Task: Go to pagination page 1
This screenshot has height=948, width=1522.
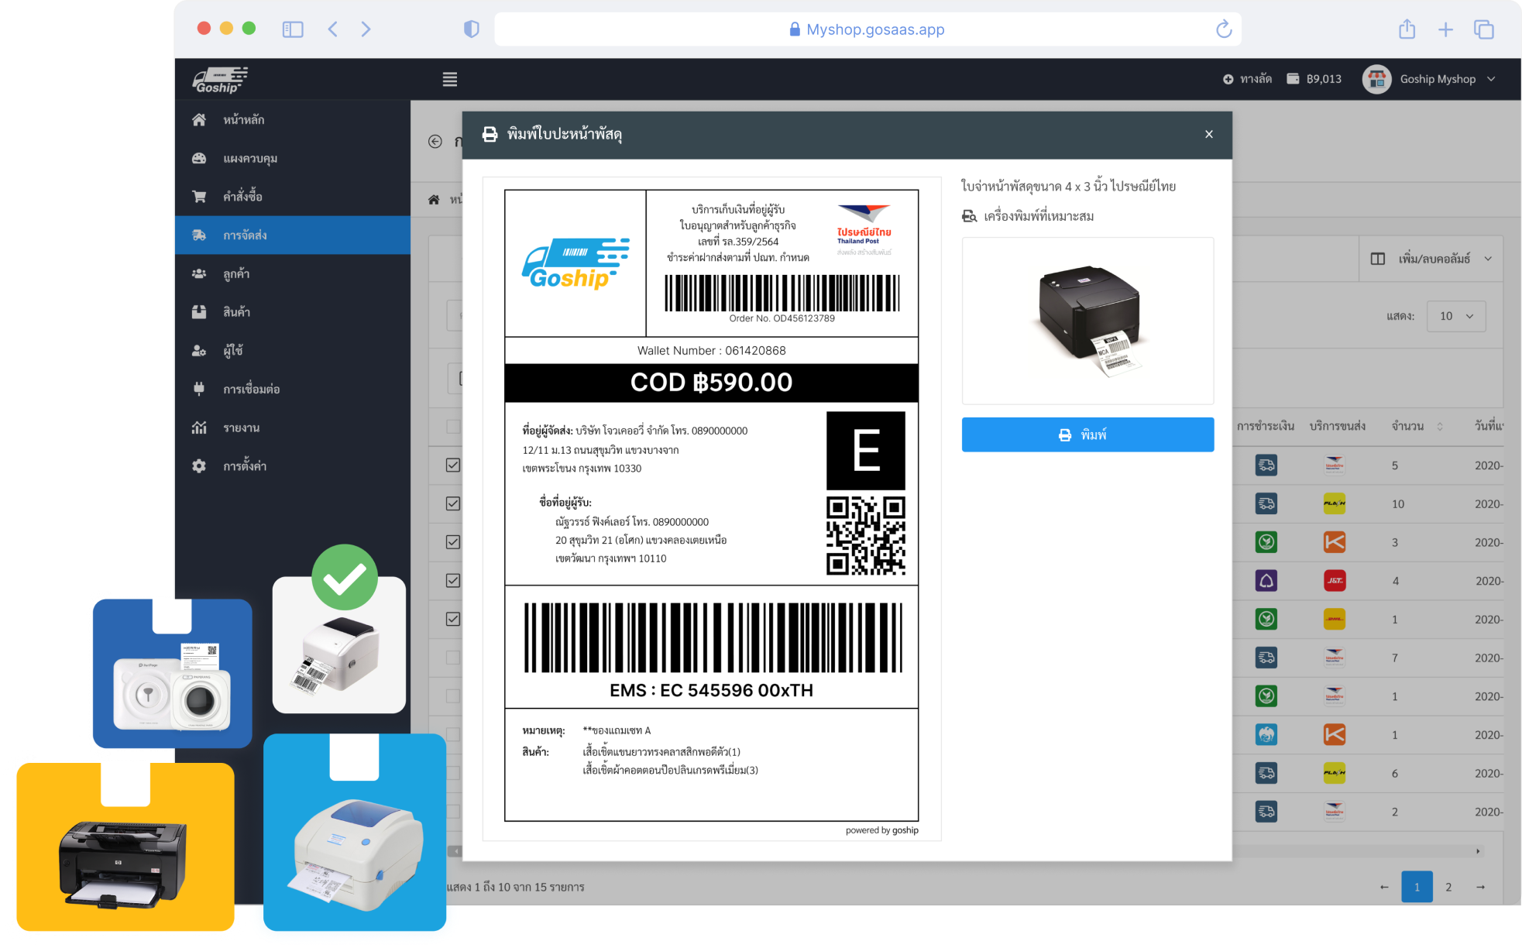Action: (1417, 887)
